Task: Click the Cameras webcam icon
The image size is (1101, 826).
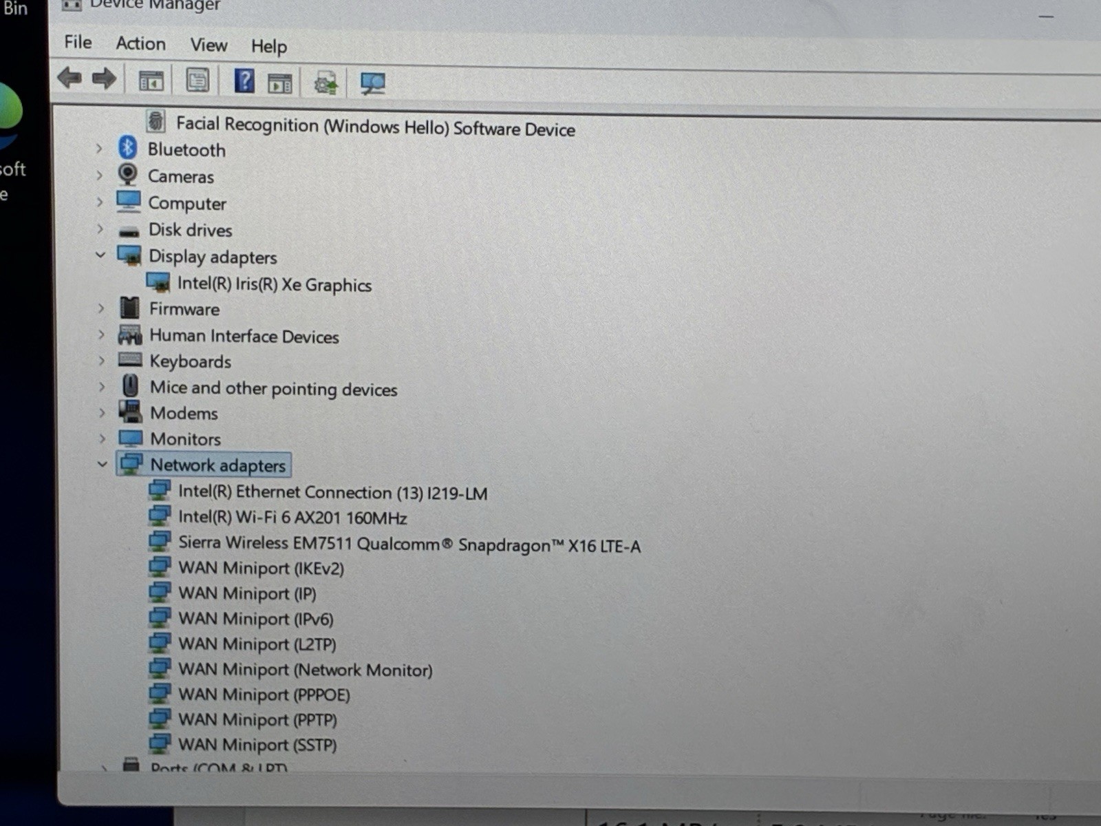Action: coord(127,174)
